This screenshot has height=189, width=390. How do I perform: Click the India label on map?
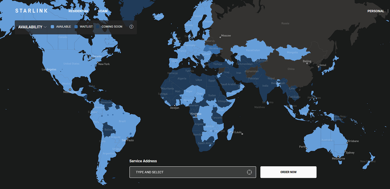[x=265, y=86]
